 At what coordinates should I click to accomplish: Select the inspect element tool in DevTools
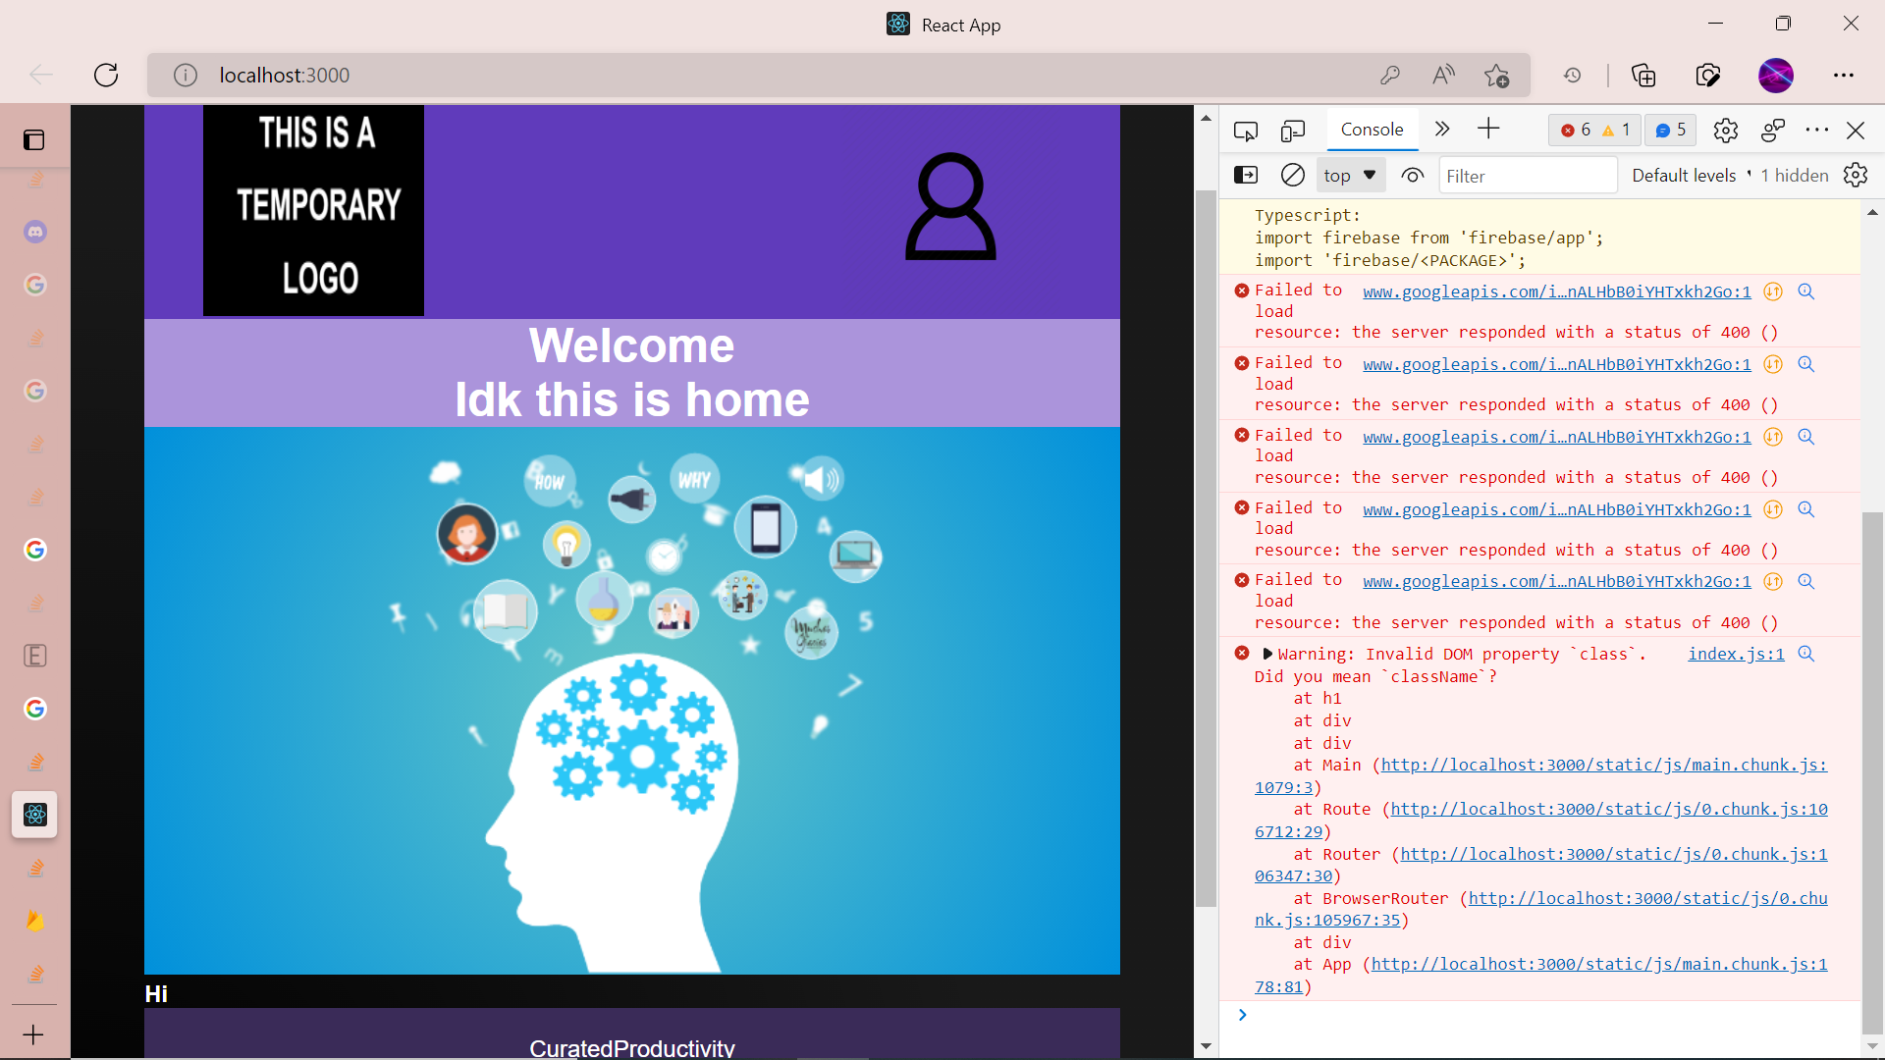(x=1246, y=130)
